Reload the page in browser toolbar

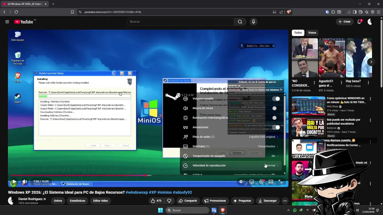coord(16,12)
